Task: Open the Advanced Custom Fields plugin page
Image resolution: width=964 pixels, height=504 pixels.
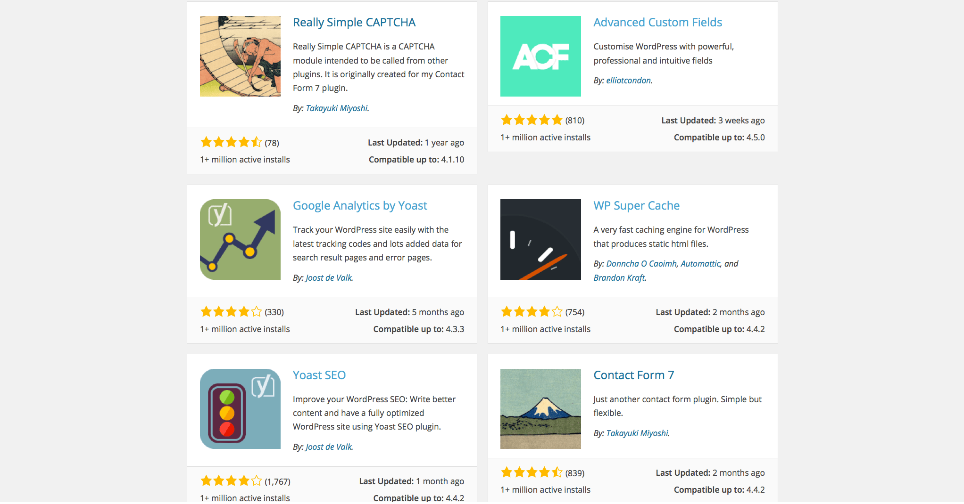Action: (657, 23)
